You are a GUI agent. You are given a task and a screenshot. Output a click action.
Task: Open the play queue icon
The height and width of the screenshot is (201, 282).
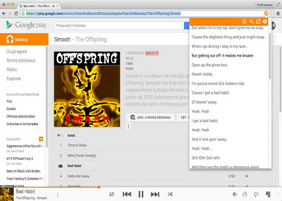coord(268,194)
